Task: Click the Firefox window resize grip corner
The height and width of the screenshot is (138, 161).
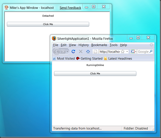Action: [x=153, y=130]
